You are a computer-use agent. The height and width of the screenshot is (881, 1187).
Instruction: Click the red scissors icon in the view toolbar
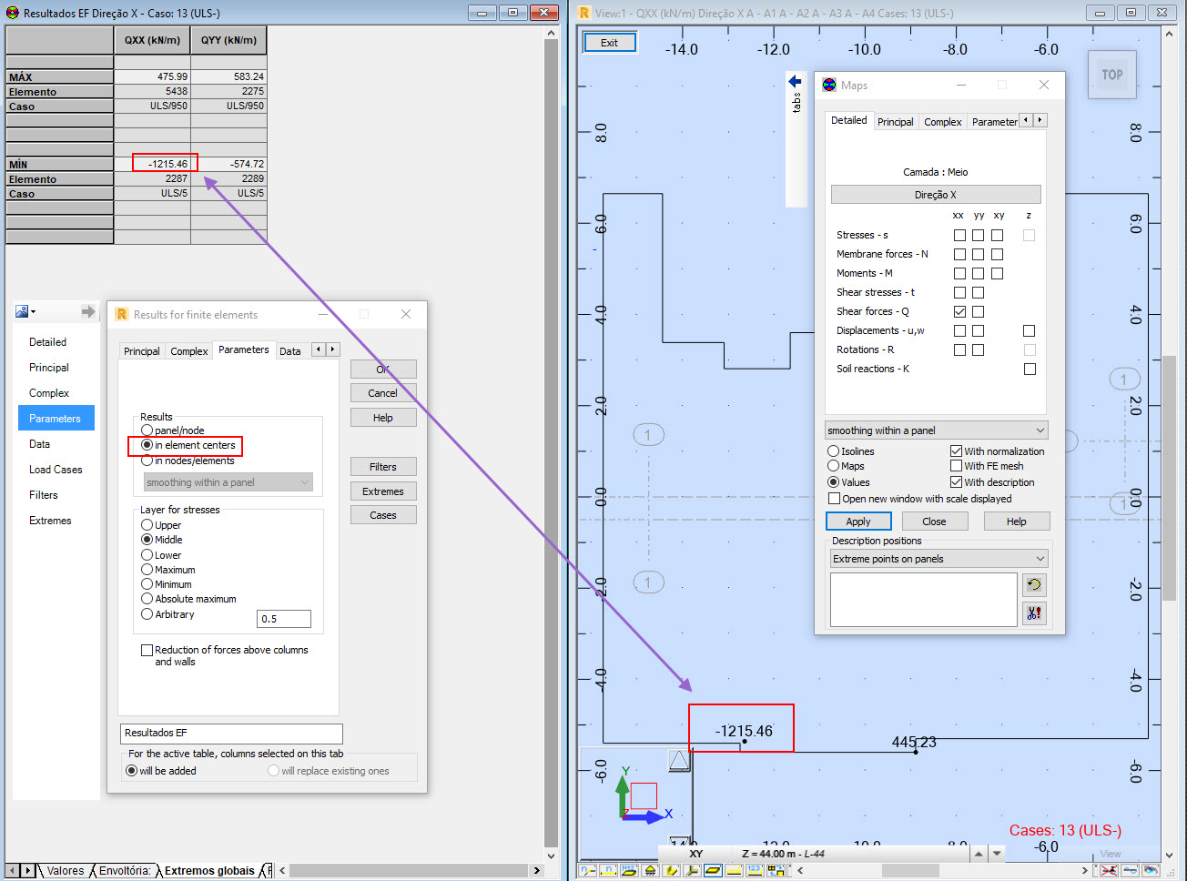pyautogui.click(x=1111, y=871)
